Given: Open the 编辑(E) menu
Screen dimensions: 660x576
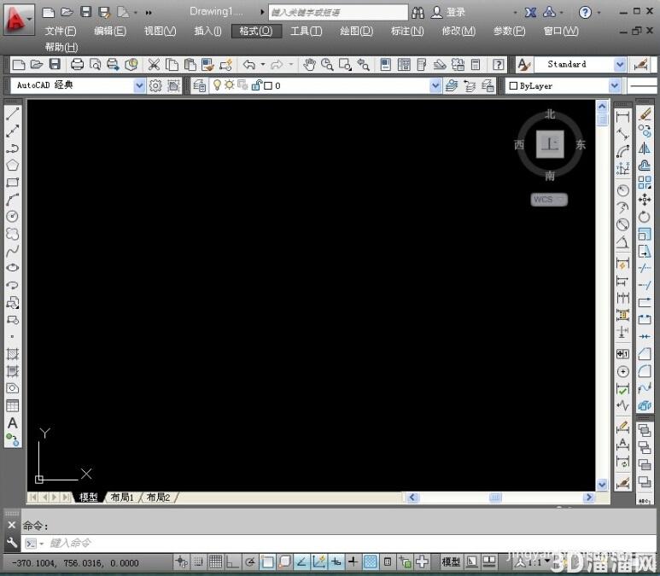Looking at the screenshot, I should pos(110,31).
